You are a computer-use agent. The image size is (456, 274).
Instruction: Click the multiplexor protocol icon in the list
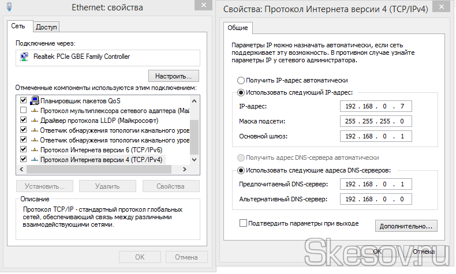34,110
